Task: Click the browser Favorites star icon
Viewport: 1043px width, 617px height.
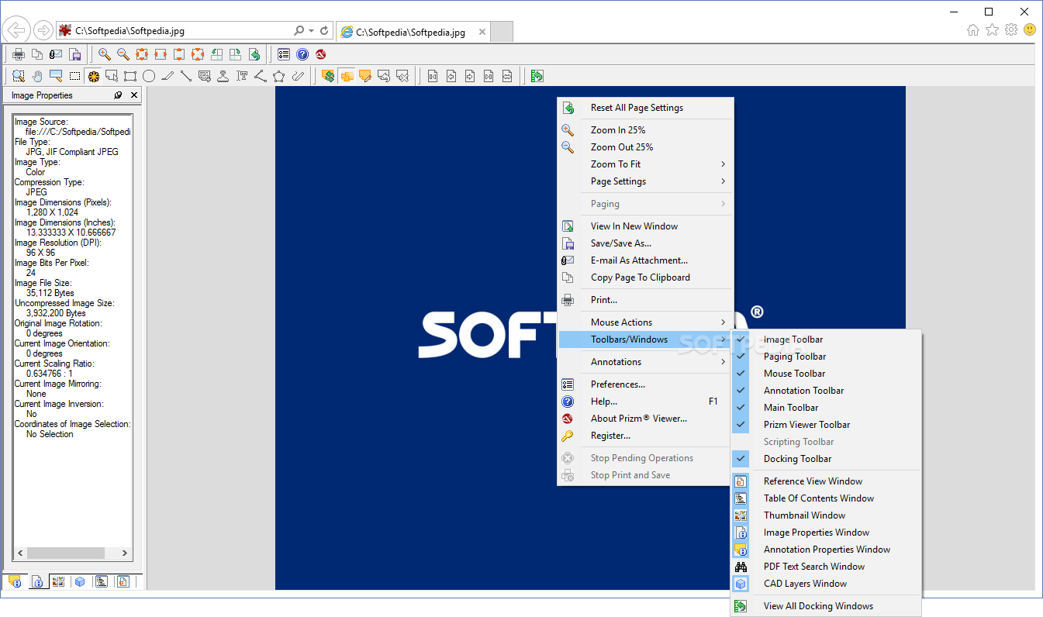Action: [992, 30]
